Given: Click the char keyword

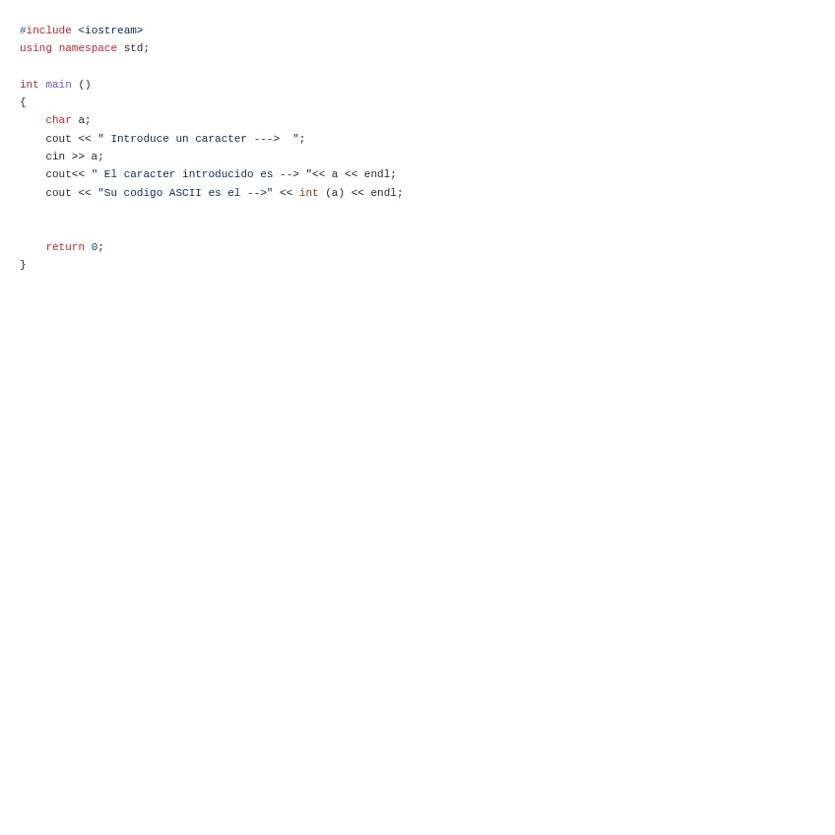Looking at the screenshot, I should click(x=58, y=120).
